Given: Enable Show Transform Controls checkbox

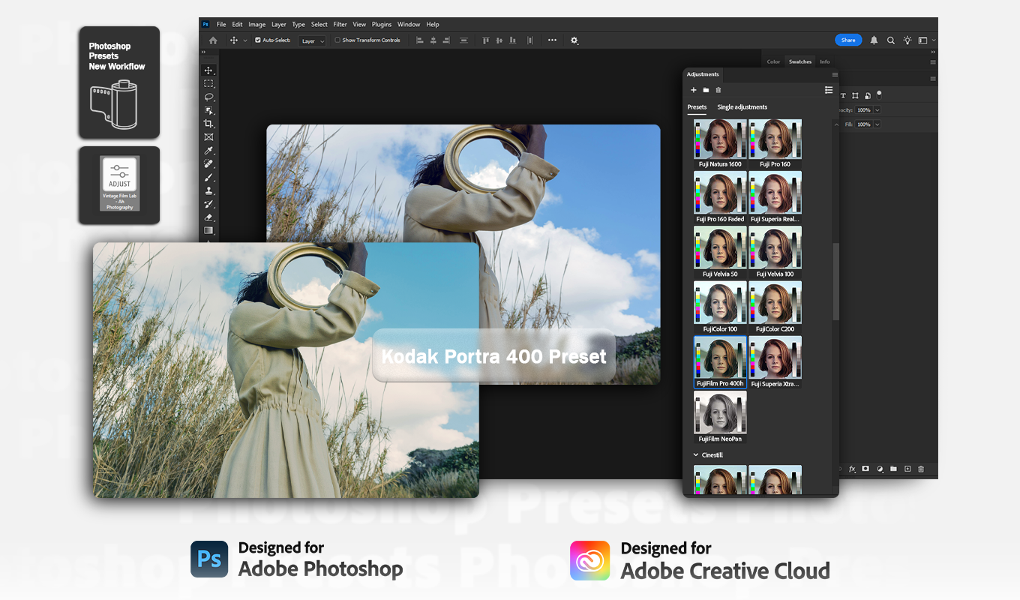Looking at the screenshot, I should (337, 40).
